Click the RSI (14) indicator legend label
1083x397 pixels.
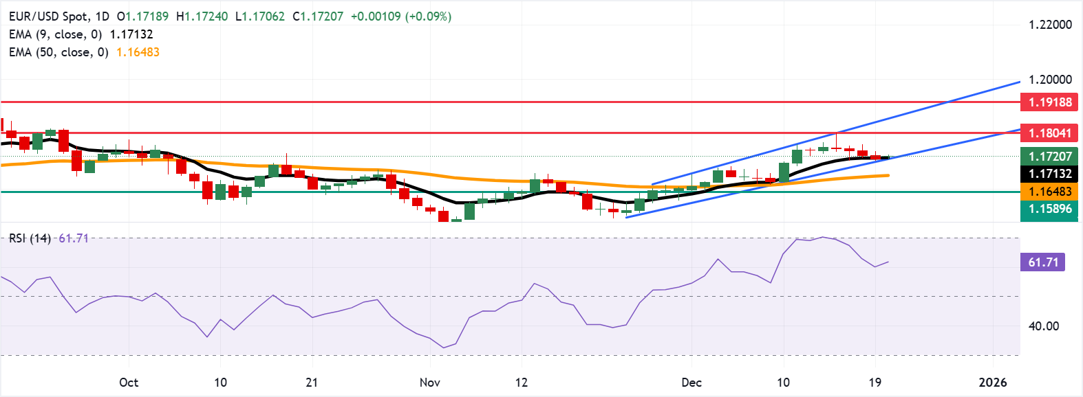pos(30,238)
